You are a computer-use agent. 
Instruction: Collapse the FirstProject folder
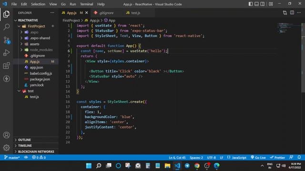pos(36,26)
